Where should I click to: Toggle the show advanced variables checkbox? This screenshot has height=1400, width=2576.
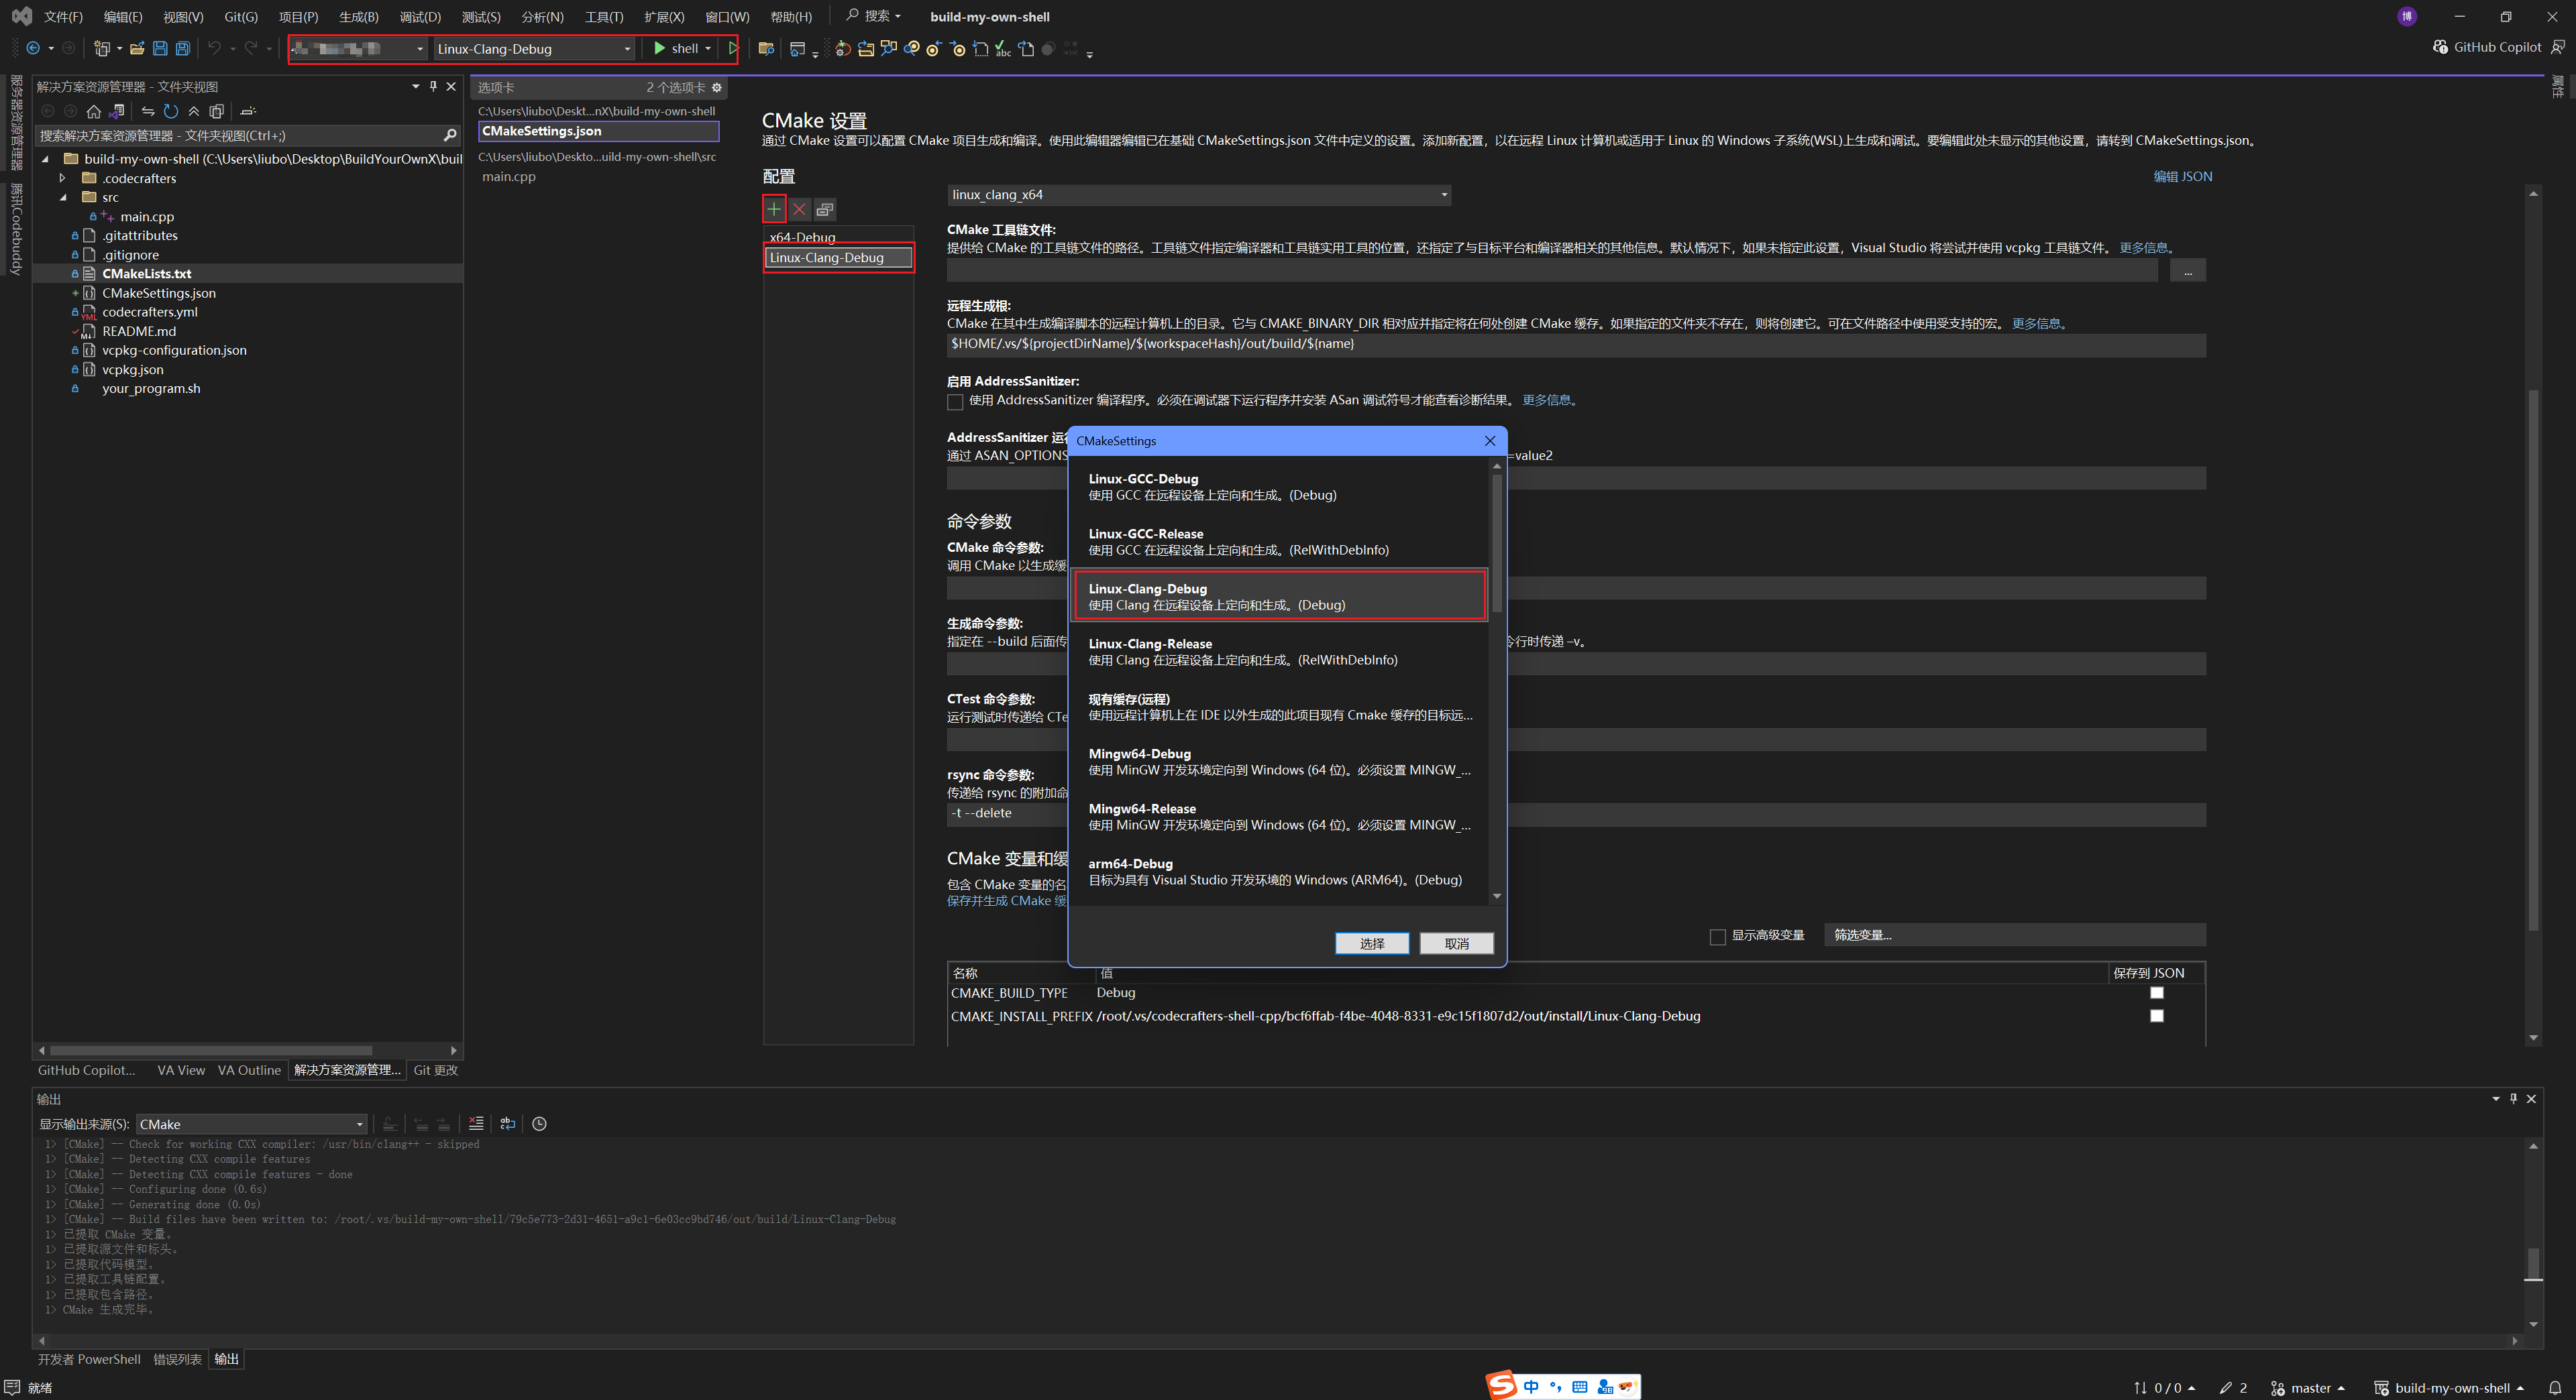pyautogui.click(x=1717, y=936)
